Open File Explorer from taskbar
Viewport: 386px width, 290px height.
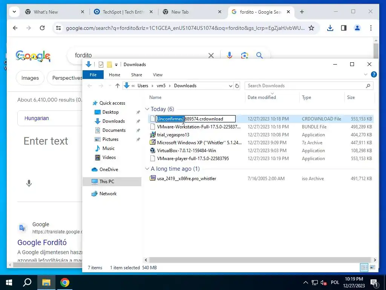coord(46,282)
